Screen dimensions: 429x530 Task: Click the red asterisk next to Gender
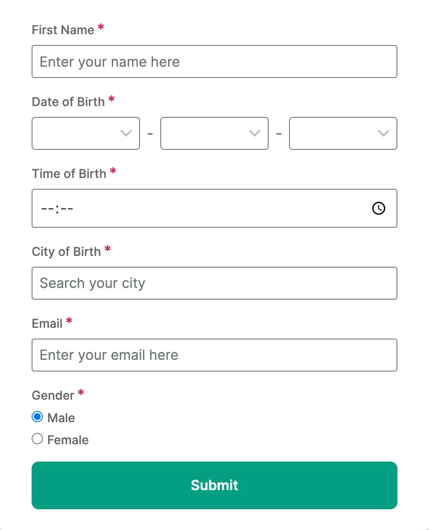point(81,393)
